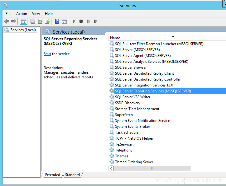Open the Properties toolbar icon

pos(33,21)
